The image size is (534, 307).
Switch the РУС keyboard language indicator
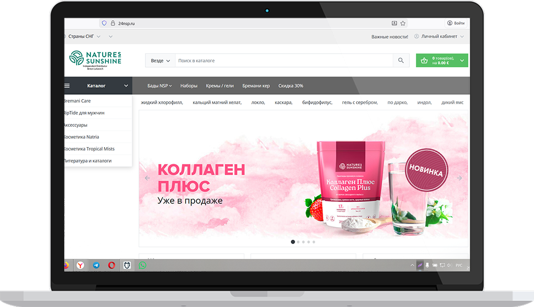(x=459, y=265)
